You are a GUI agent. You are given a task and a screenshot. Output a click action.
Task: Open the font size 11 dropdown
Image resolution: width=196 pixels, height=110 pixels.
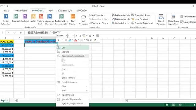pos(73,36)
